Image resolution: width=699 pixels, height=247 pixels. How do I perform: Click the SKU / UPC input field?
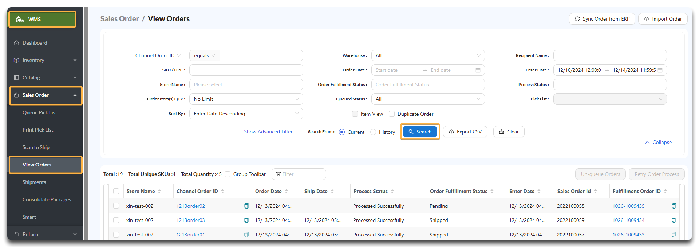pyautogui.click(x=246, y=70)
